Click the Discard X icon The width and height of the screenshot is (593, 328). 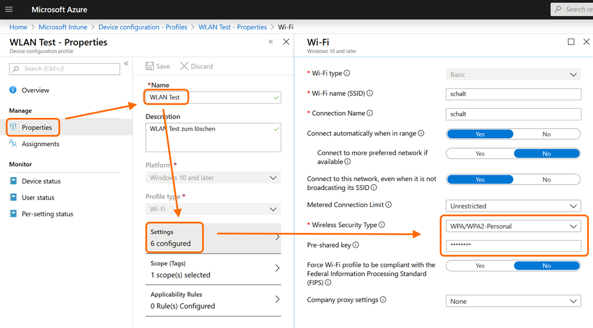pos(184,66)
